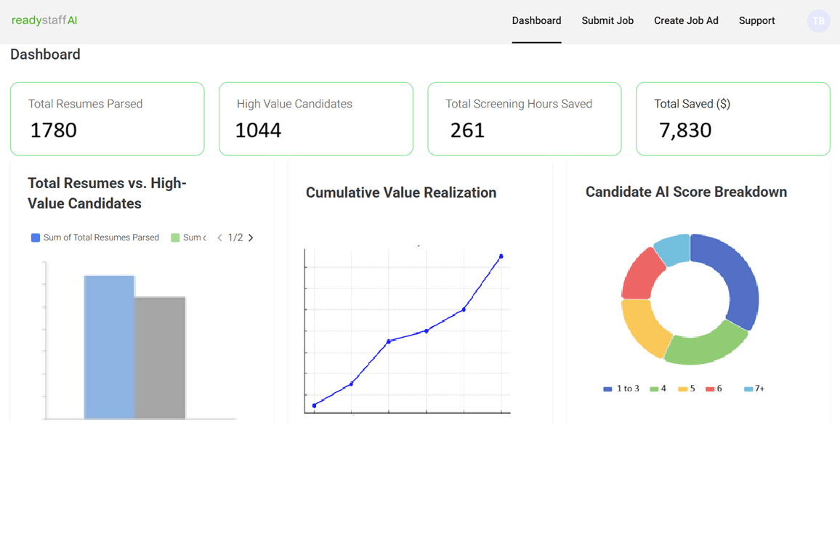
Task: Click 'Candidate AI Score Breakdown' title
Action: click(686, 192)
